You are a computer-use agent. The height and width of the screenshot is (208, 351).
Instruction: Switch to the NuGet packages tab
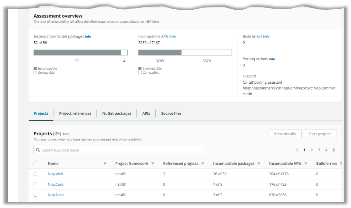click(x=117, y=113)
